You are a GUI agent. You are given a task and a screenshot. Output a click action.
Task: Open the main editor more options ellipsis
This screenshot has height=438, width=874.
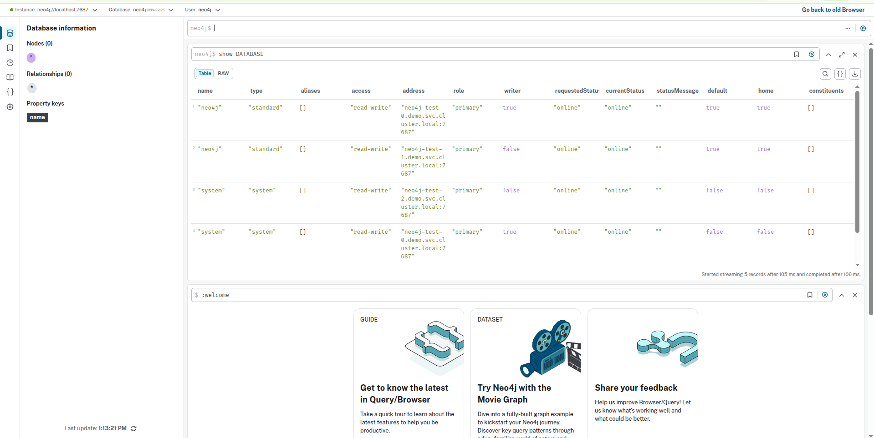[848, 28]
